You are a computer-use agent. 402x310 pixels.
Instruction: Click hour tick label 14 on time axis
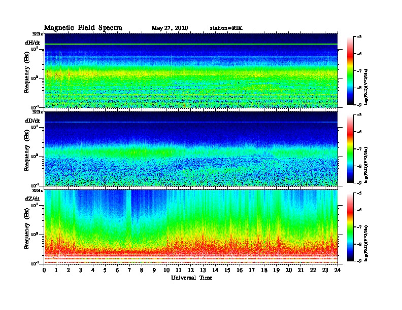[215, 270]
